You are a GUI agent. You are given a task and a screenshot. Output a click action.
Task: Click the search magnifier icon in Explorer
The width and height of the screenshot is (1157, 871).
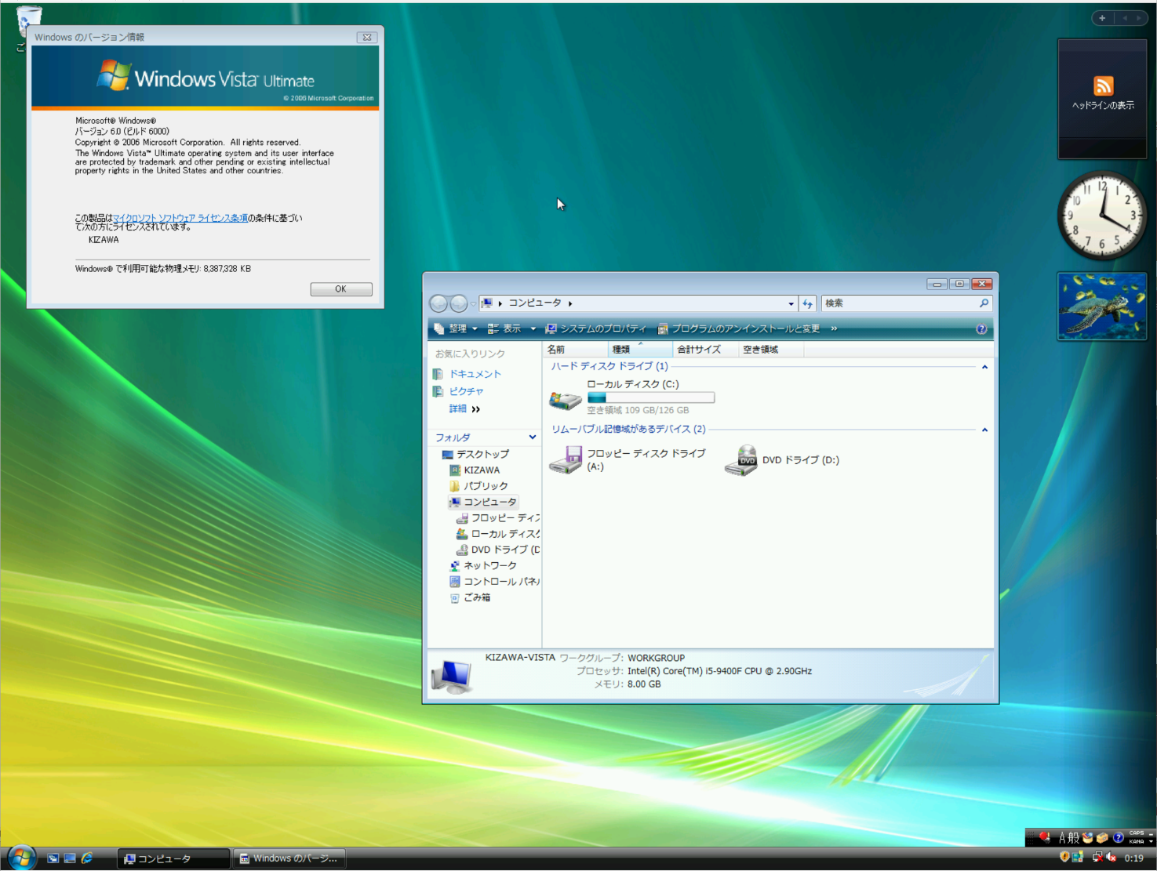pos(984,303)
